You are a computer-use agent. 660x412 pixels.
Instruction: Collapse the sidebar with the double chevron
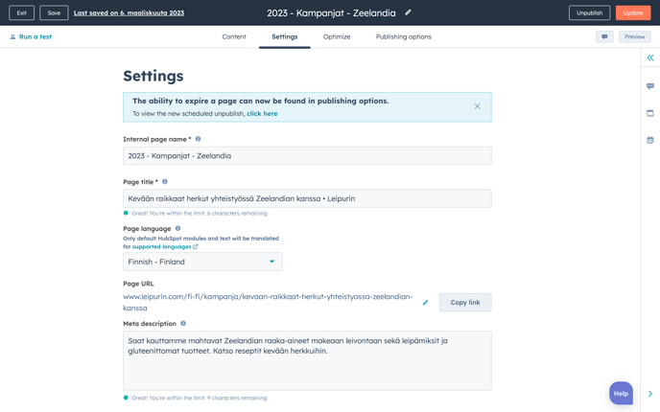coord(650,57)
